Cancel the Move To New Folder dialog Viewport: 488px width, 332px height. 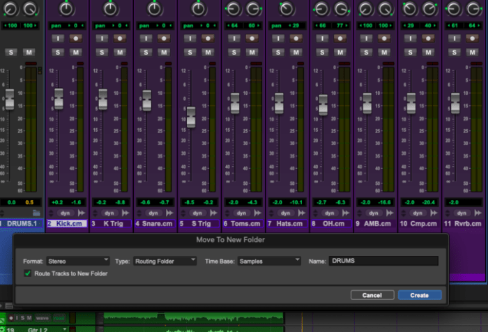372,295
